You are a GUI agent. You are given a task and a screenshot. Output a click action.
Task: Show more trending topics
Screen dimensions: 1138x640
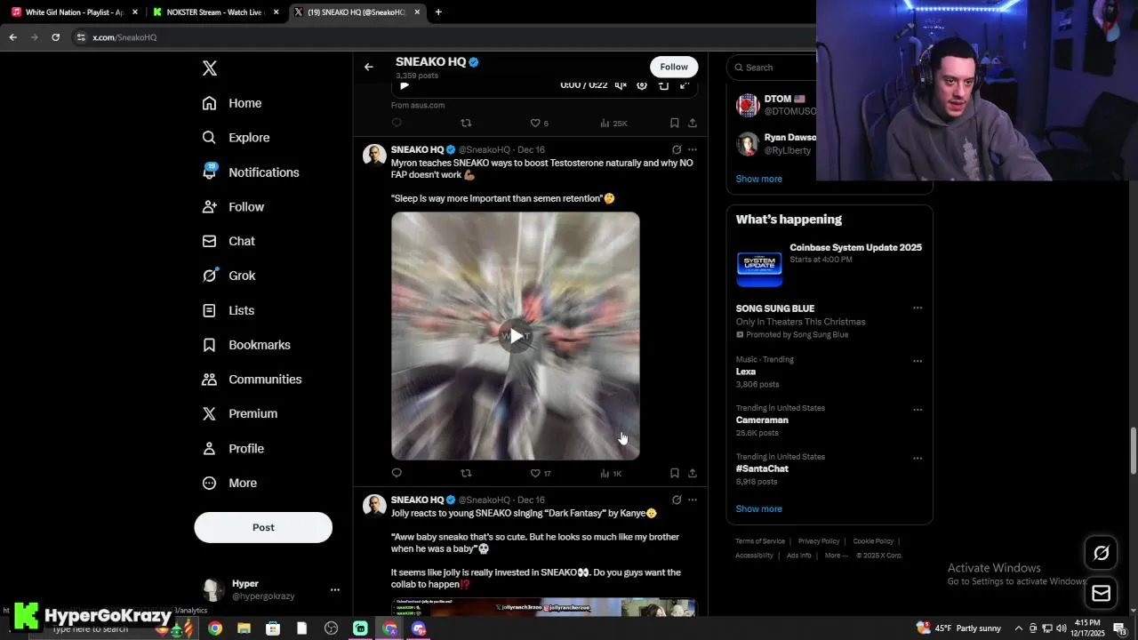click(758, 509)
